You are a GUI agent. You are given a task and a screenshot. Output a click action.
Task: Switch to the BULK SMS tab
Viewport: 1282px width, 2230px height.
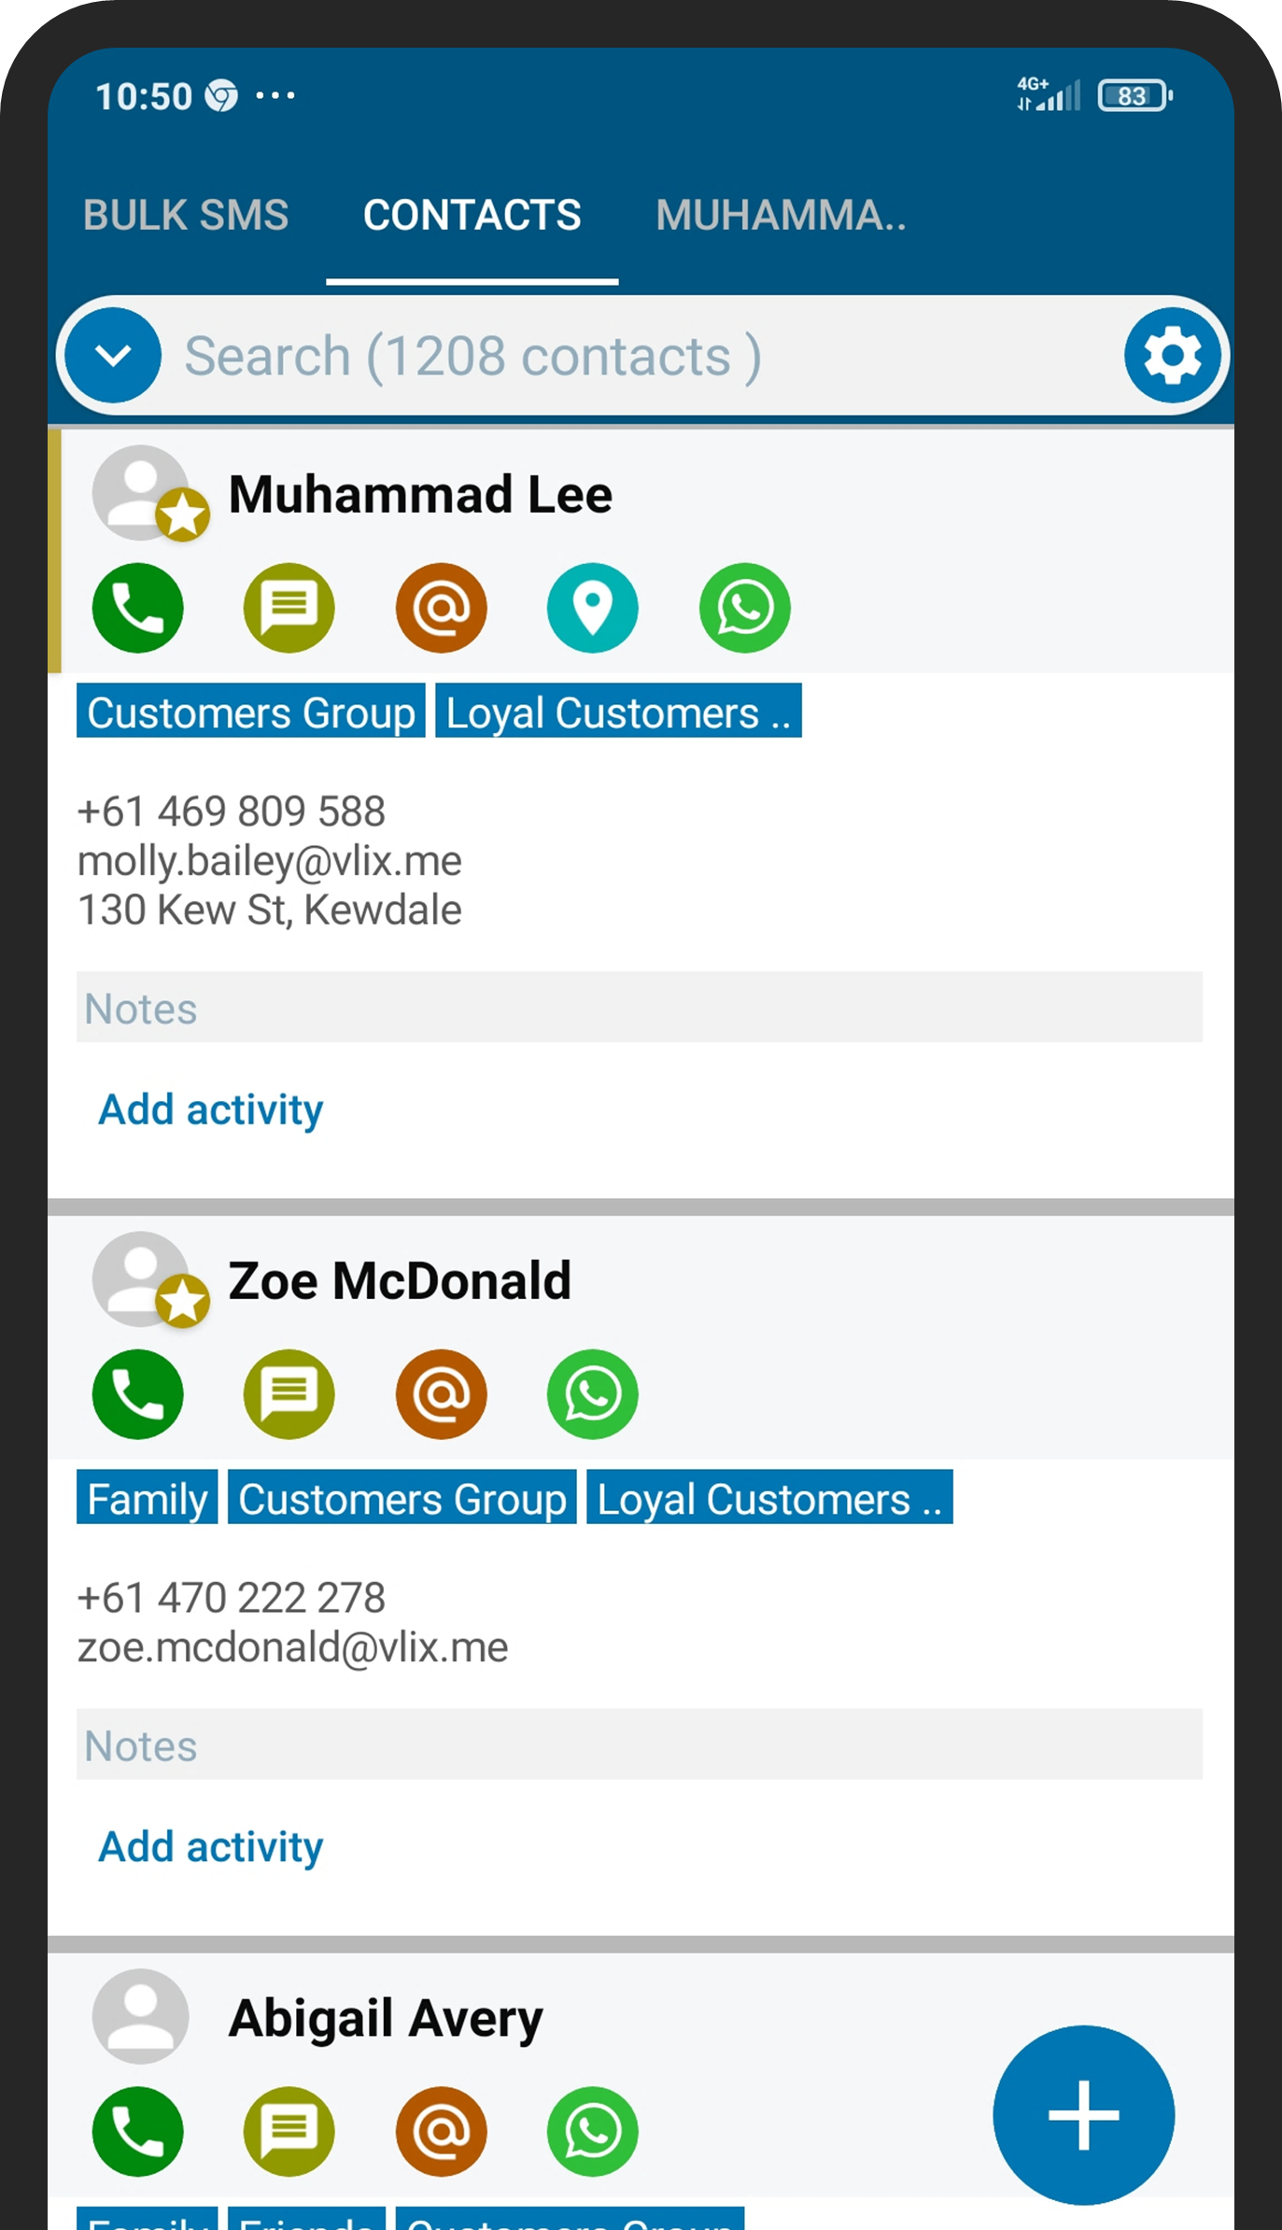(186, 215)
